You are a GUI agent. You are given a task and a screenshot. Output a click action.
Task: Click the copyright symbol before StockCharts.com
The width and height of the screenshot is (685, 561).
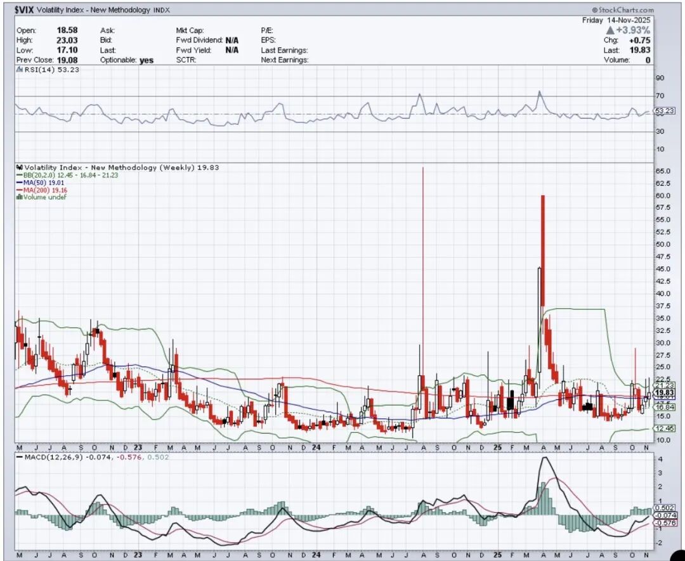[x=596, y=11]
